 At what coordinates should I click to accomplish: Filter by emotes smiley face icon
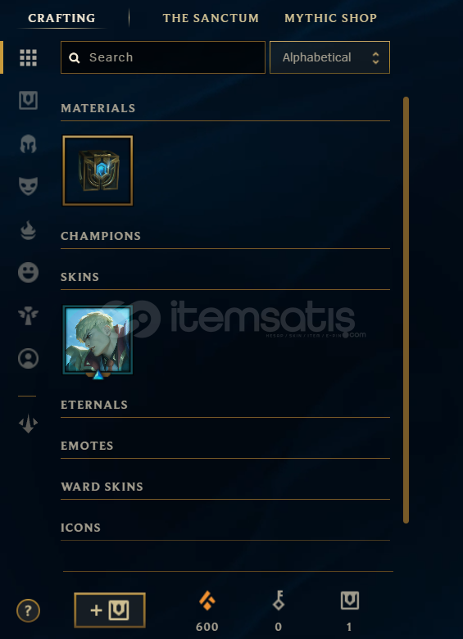[28, 272]
